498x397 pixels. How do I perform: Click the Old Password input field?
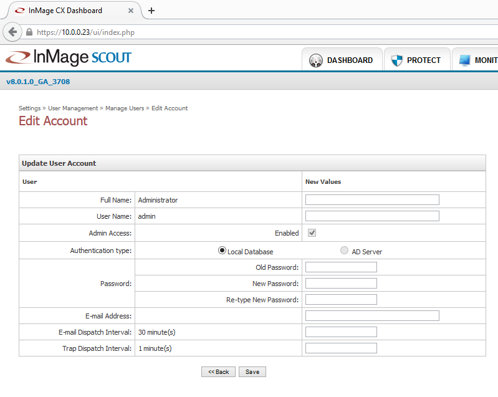341,267
